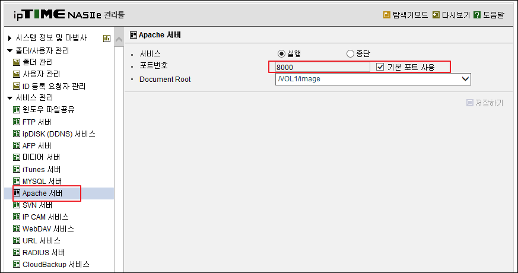The height and width of the screenshot is (273, 518).
Task: Click the ipDISK (DDNS) 서비스 icon
Action: [x=17, y=134]
